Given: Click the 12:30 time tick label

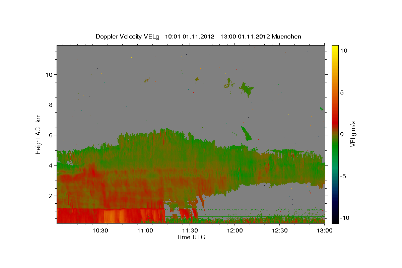Looking at the screenshot, I should coord(280,230).
